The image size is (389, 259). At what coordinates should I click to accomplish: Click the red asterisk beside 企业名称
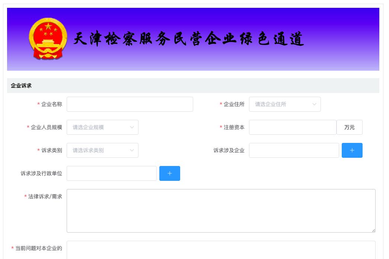38,104
